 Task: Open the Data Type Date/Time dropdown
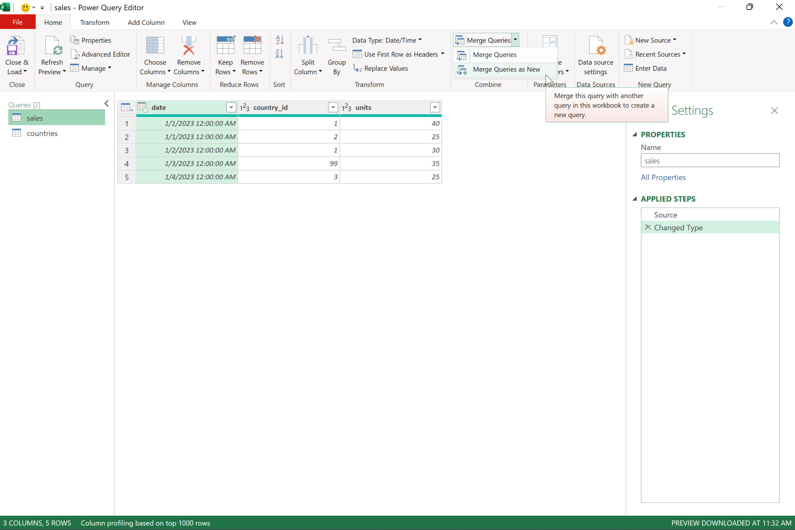(387, 40)
